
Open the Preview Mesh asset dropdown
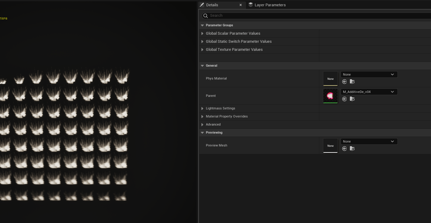[369, 141]
